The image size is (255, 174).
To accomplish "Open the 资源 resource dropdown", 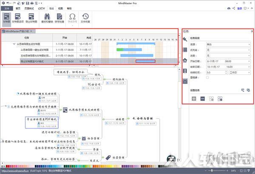I will tap(228, 44).
